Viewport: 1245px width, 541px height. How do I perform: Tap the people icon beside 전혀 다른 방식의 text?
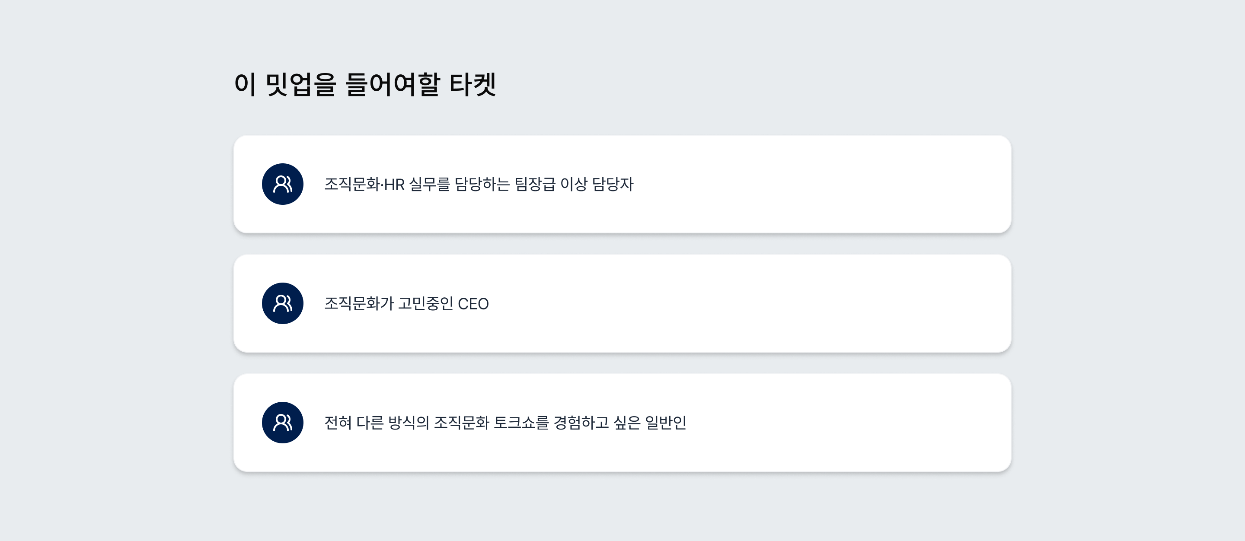click(x=283, y=423)
